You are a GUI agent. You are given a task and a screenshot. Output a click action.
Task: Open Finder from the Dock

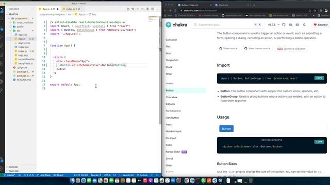coord(72,180)
